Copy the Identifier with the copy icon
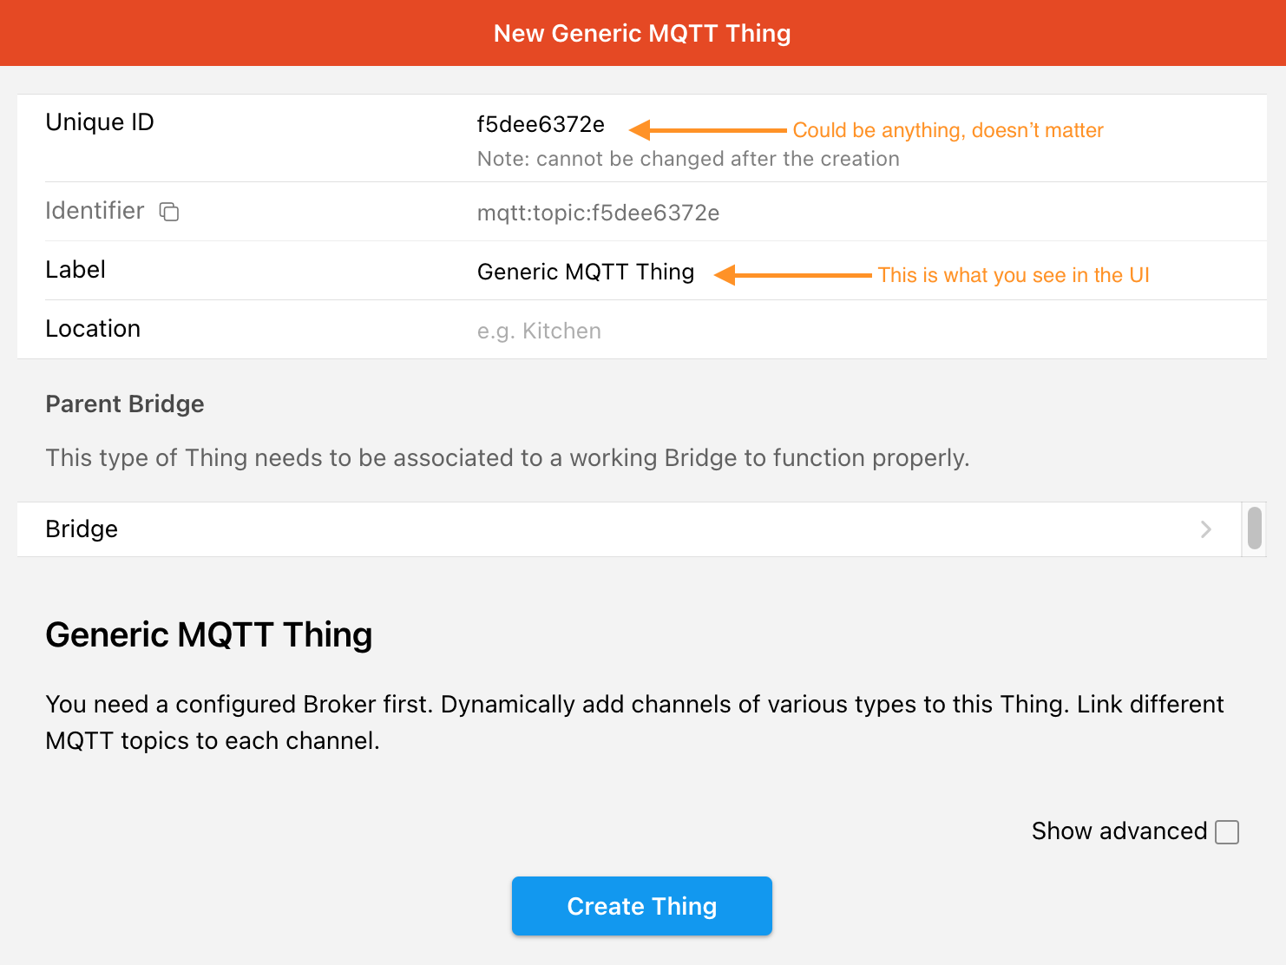 click(169, 212)
